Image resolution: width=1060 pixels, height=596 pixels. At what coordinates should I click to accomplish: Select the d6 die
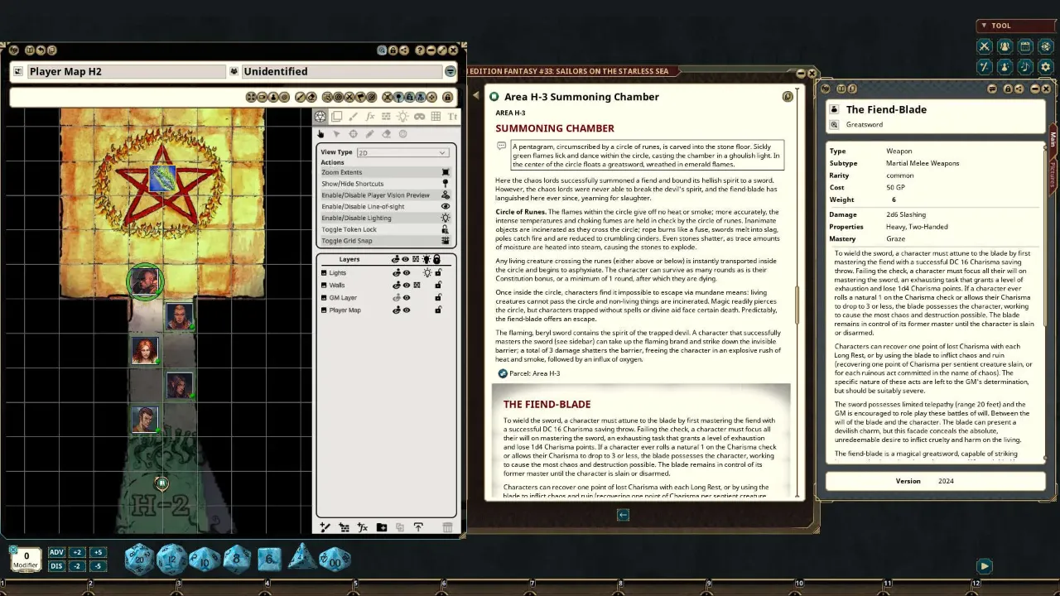269,559
